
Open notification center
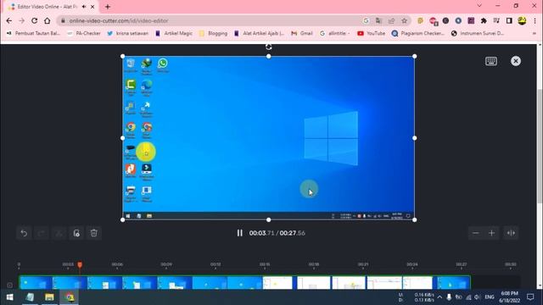point(530,297)
